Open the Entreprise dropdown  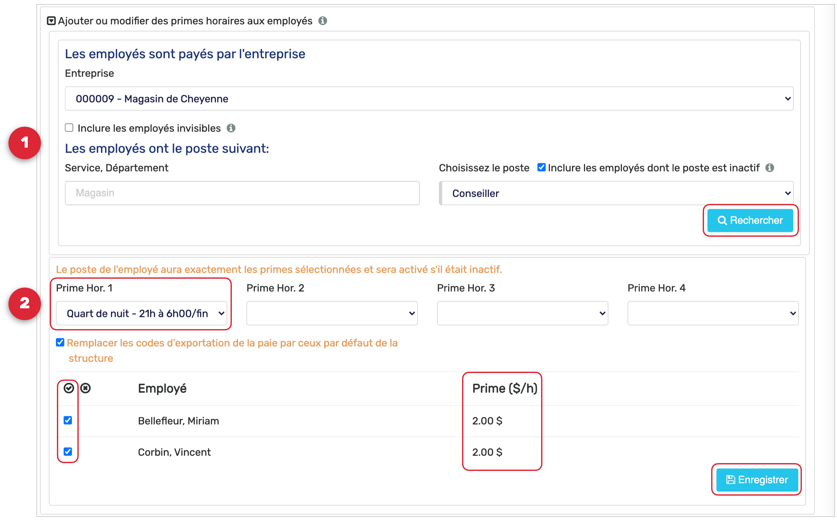[429, 99]
